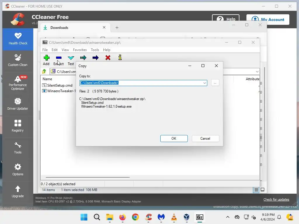The width and height of the screenshot is (299, 224).
Task: Switch Explorer to large thumbnails view icon
Action: coord(263,190)
